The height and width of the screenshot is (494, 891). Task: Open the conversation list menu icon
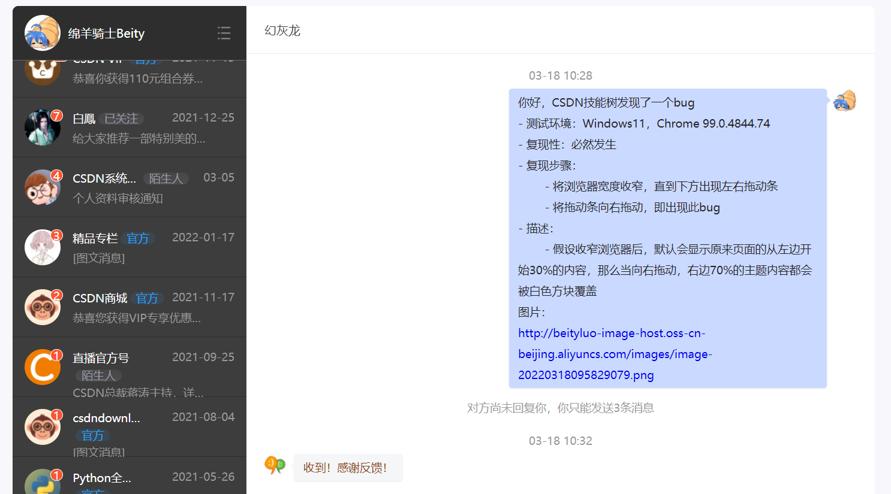pos(224,33)
